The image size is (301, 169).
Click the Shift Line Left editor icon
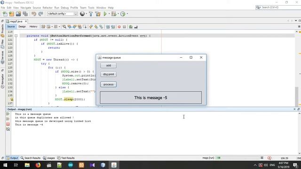(x=108, y=27)
